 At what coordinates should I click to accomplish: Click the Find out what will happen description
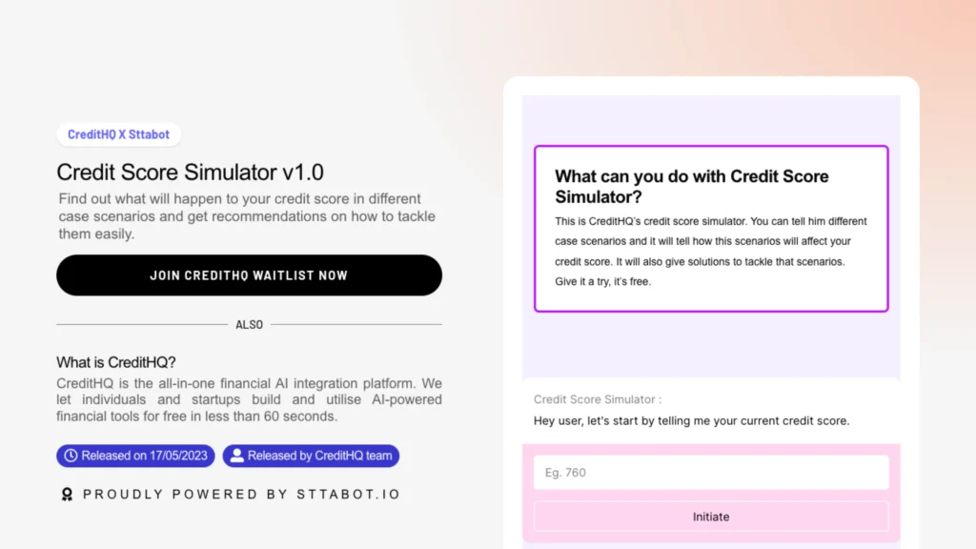coord(247,216)
